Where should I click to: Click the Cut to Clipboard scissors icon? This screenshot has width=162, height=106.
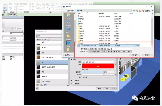(x=15, y=4)
